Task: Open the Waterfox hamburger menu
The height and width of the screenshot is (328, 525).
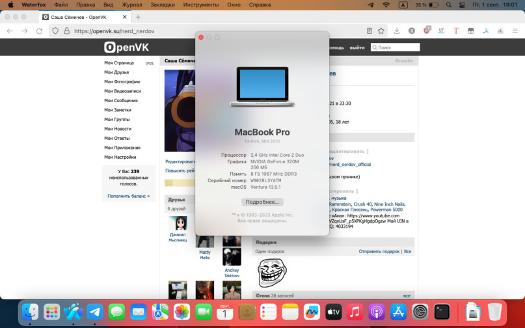Action: click(515, 31)
